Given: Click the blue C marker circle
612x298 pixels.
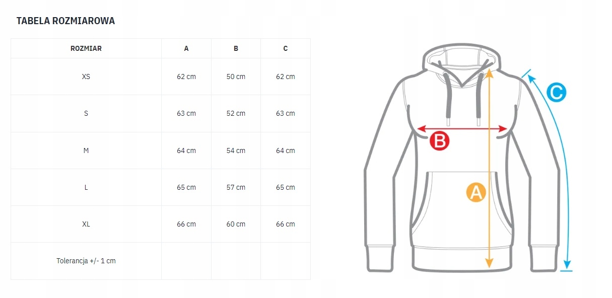Looking at the screenshot, I should [556, 92].
